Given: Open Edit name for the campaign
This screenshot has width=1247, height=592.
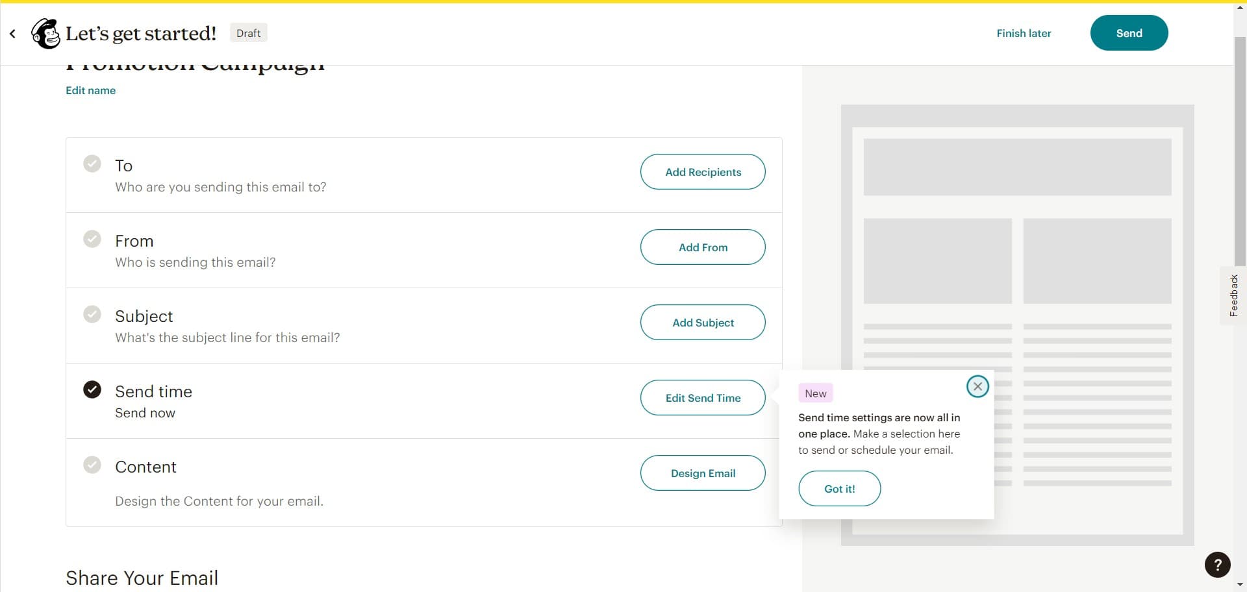Looking at the screenshot, I should [90, 90].
